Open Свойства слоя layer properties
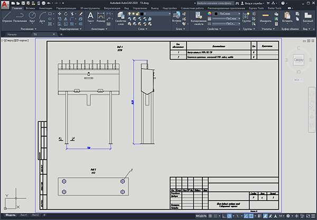The width and height of the screenshot is (317, 220). pyautogui.click(x=120, y=18)
